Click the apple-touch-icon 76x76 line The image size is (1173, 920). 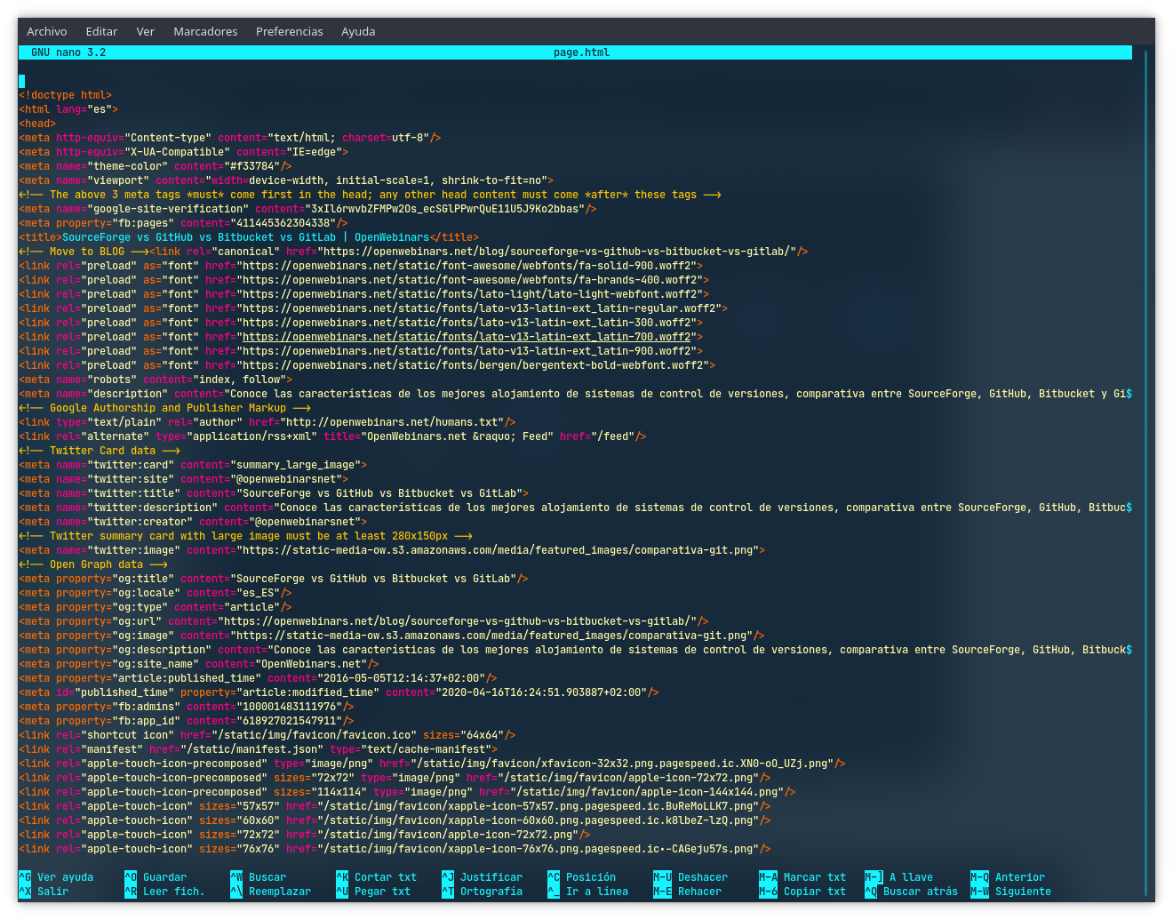point(395,849)
